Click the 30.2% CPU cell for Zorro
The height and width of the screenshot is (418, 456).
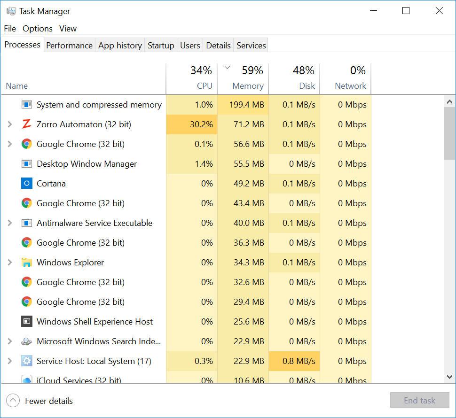coord(192,124)
